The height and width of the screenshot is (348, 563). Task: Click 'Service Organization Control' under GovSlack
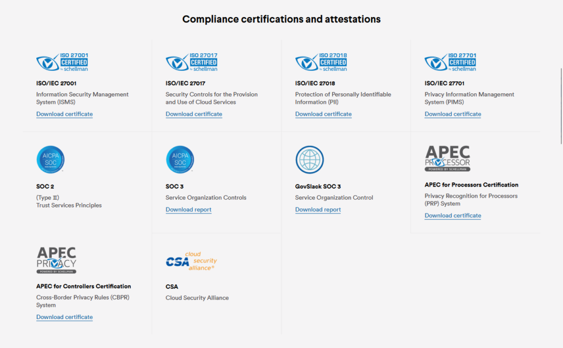point(334,198)
